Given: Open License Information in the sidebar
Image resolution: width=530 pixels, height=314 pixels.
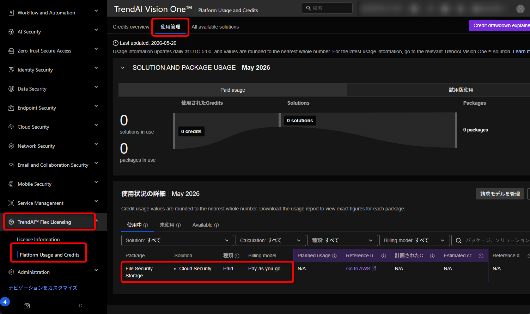Looking at the screenshot, I should coord(38,239).
